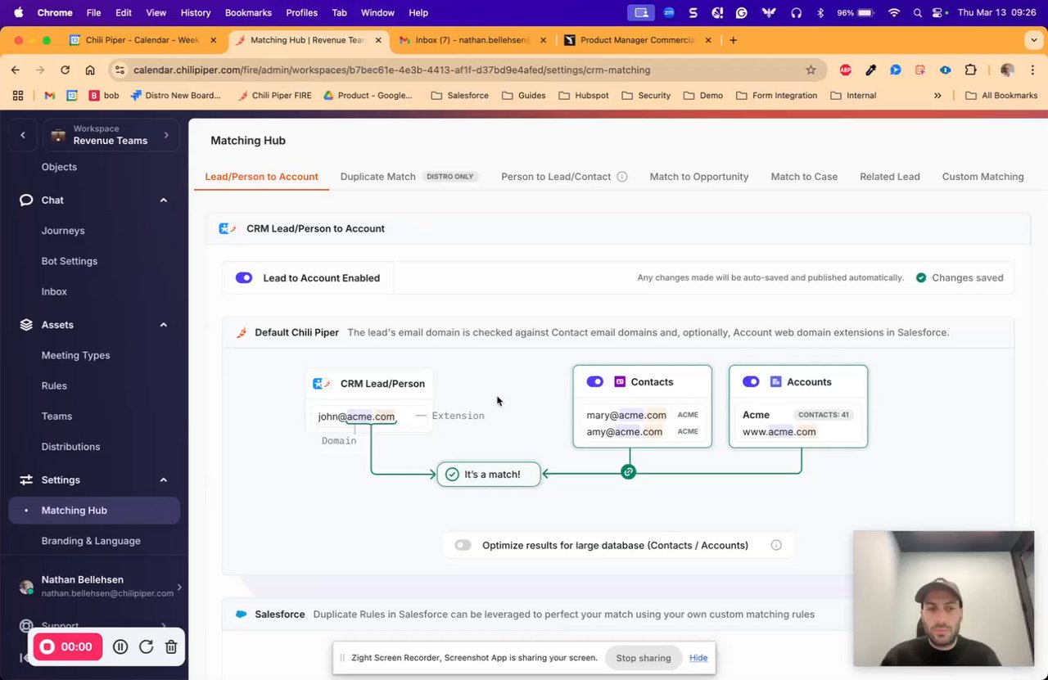The image size is (1048, 680).
Task: Bookmark this page with the star icon
Action: (x=811, y=70)
